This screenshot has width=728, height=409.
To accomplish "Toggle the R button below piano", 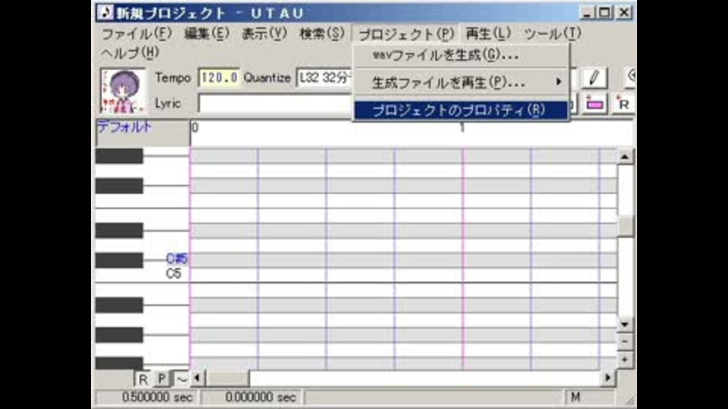I will pos(143,379).
